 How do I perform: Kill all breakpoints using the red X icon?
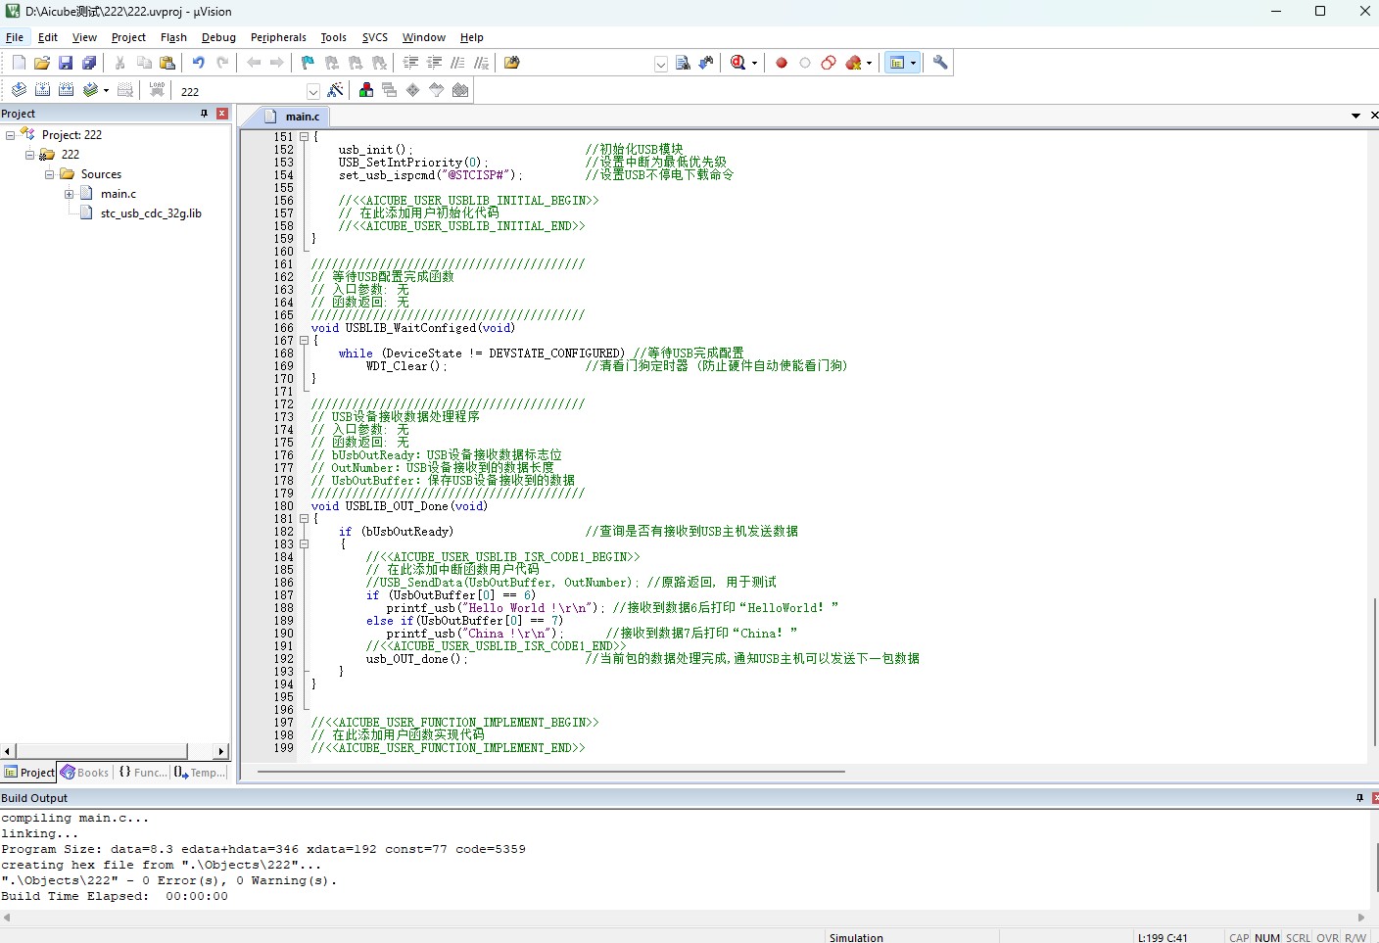(853, 63)
